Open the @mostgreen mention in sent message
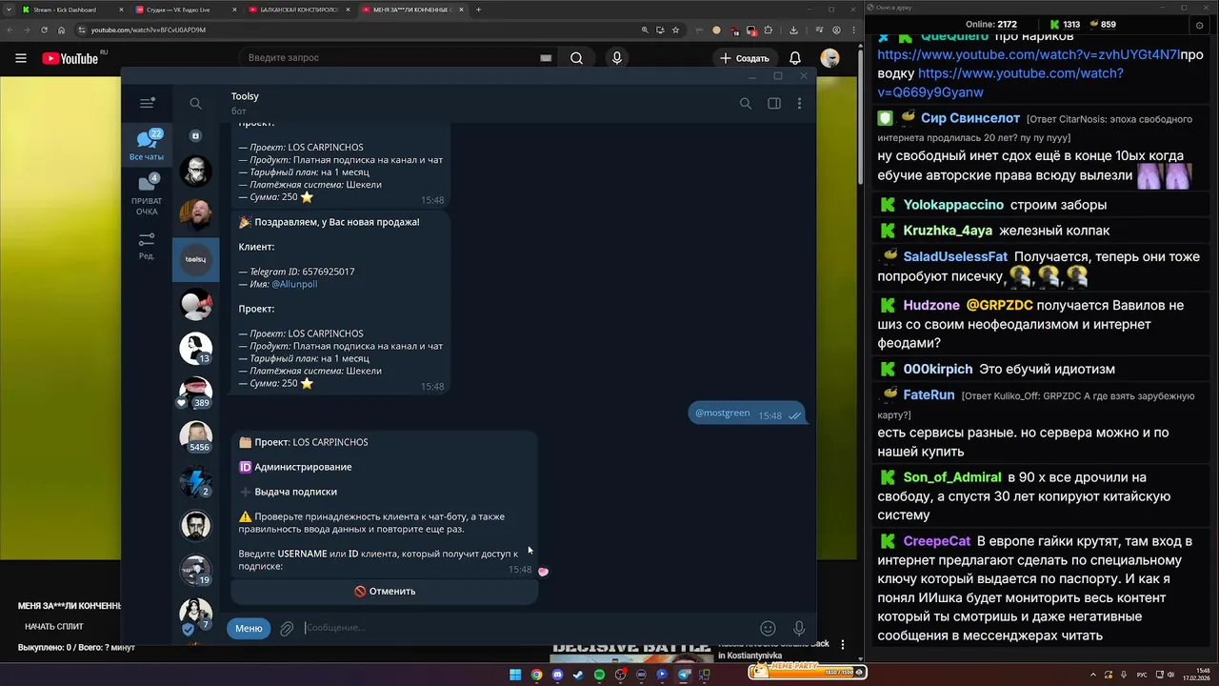1219x686 pixels. pyautogui.click(x=722, y=414)
